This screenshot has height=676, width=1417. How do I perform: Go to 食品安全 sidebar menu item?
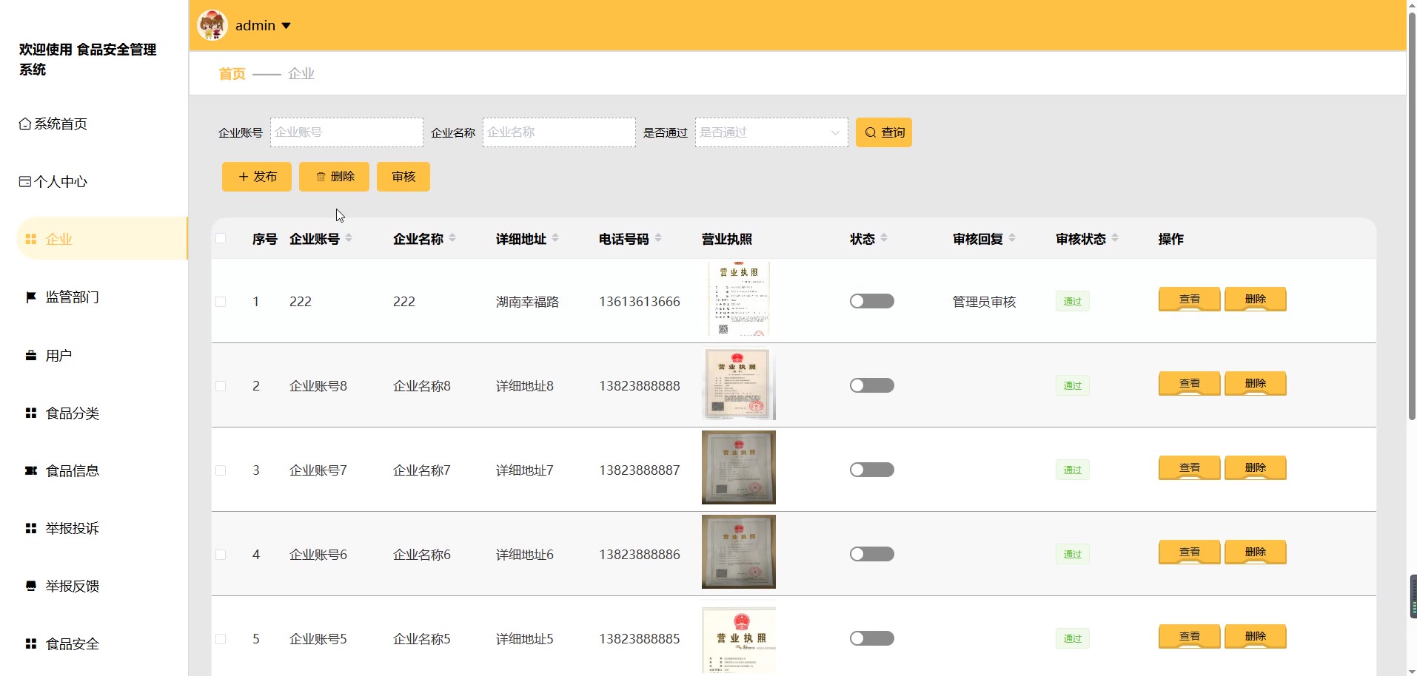[72, 644]
